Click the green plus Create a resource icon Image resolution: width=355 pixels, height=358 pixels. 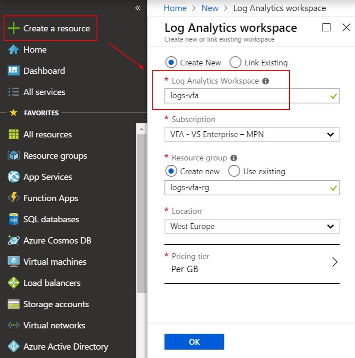click(x=13, y=28)
